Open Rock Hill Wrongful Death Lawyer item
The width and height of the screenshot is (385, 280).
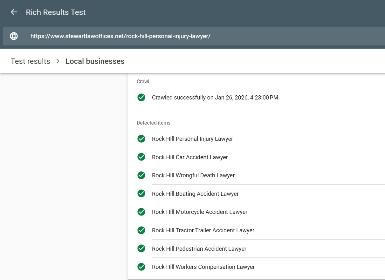coord(256,175)
